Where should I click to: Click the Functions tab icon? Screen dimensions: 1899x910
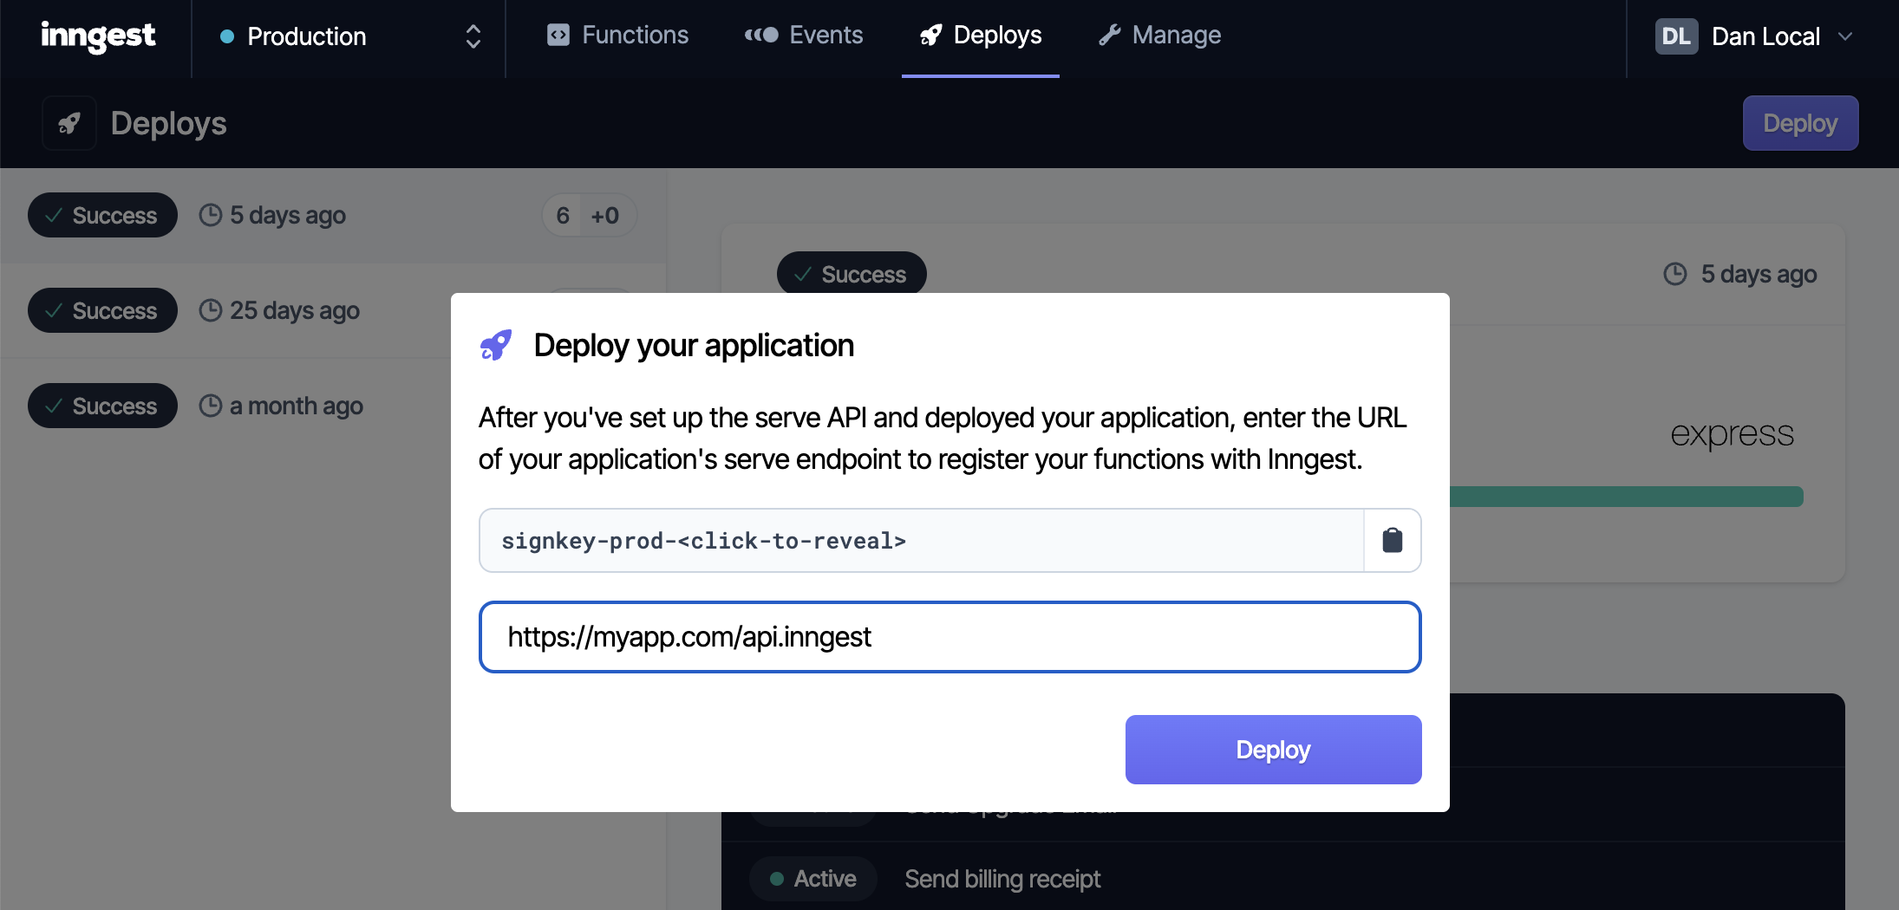[558, 36]
